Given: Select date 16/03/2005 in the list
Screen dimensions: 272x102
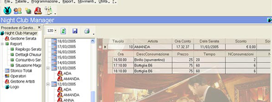Looking at the screenshot, I should 66,52.
